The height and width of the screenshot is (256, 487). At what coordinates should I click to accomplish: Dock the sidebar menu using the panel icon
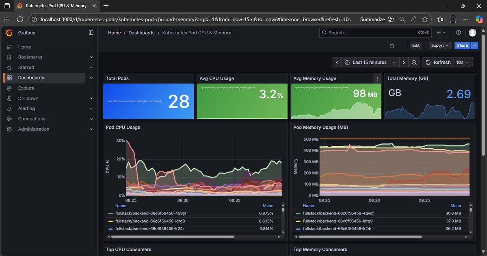[91, 33]
